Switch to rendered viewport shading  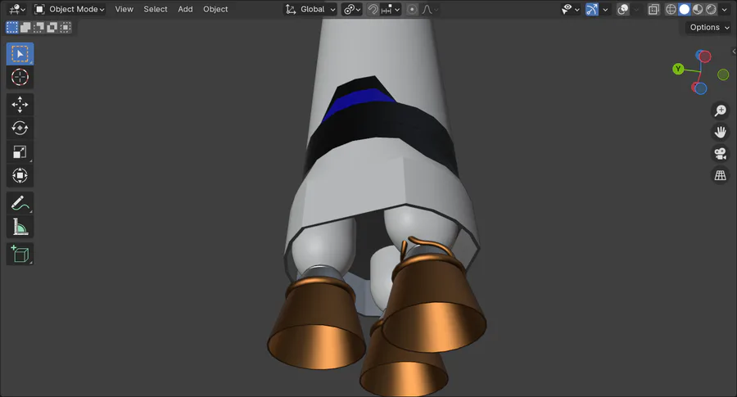[x=711, y=9]
